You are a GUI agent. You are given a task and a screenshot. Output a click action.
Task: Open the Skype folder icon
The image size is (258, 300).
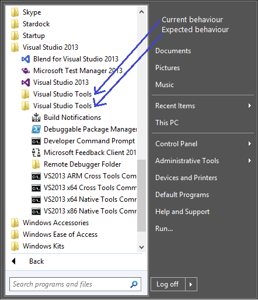coord(15,12)
